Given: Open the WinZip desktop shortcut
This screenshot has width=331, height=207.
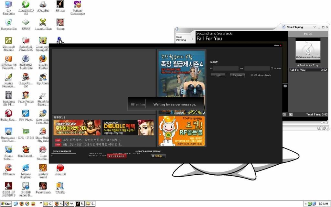Looking at the screenshot, I should [60, 188].
